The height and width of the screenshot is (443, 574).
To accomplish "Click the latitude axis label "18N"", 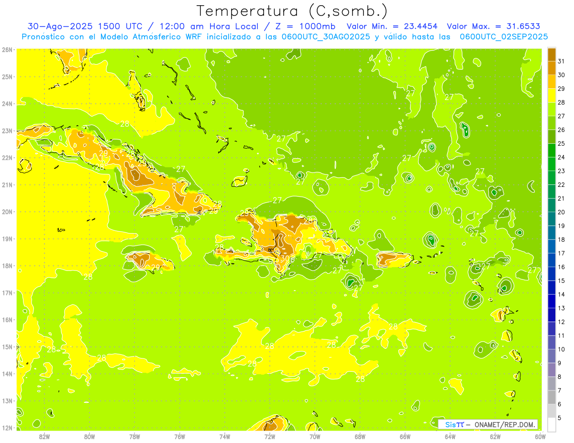I will pos(7,266).
